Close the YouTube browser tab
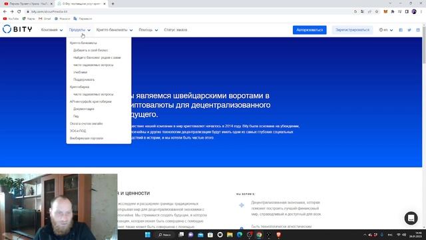The height and width of the screenshot is (240, 426). point(51,4)
